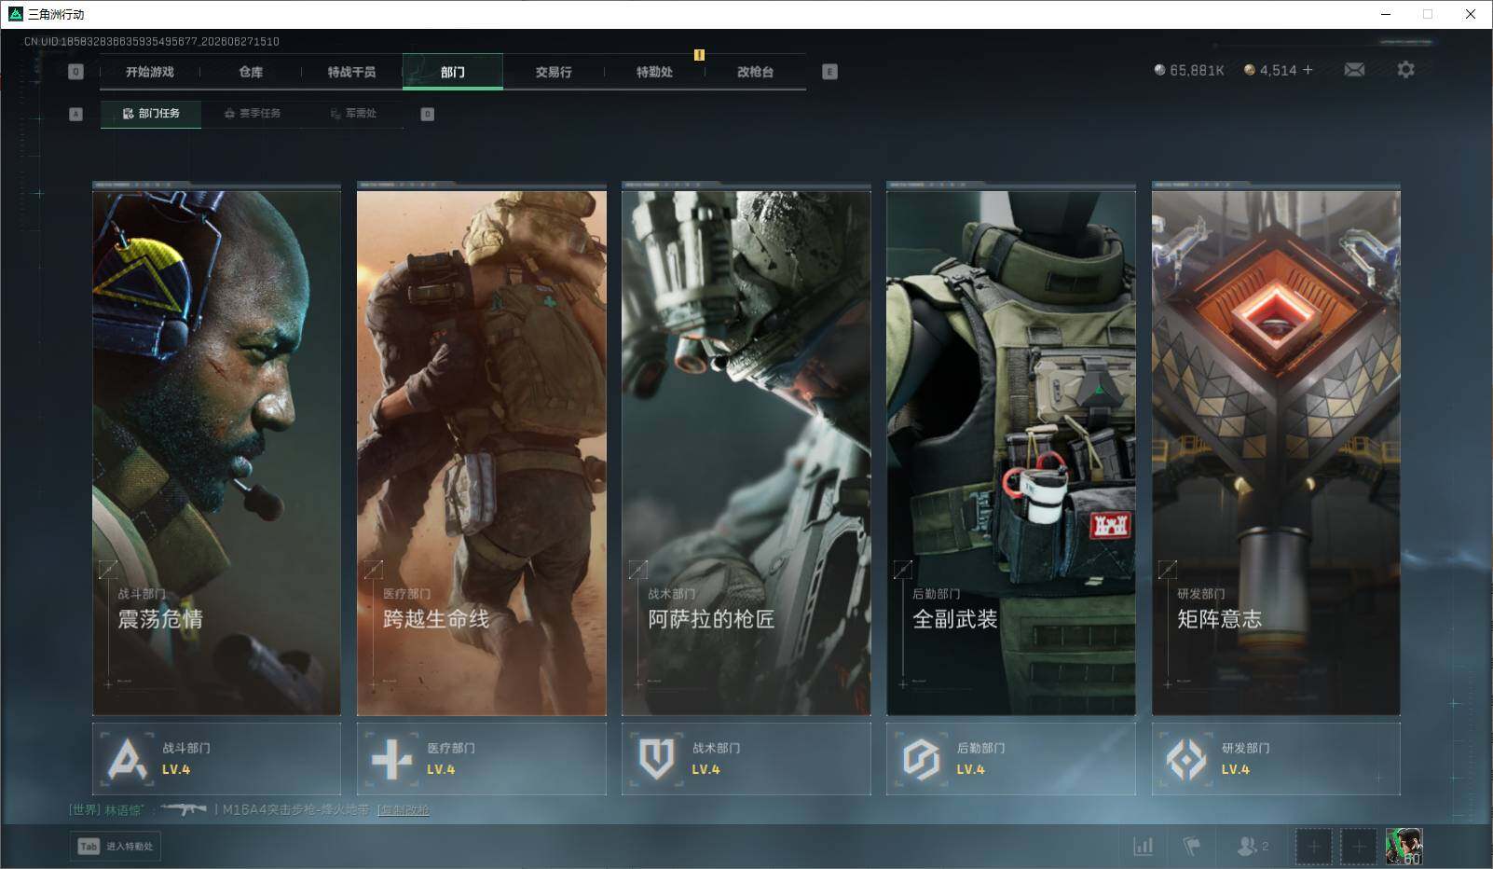Select the 医疗部门 LV.4 badge
1493x869 pixels.
click(x=481, y=759)
